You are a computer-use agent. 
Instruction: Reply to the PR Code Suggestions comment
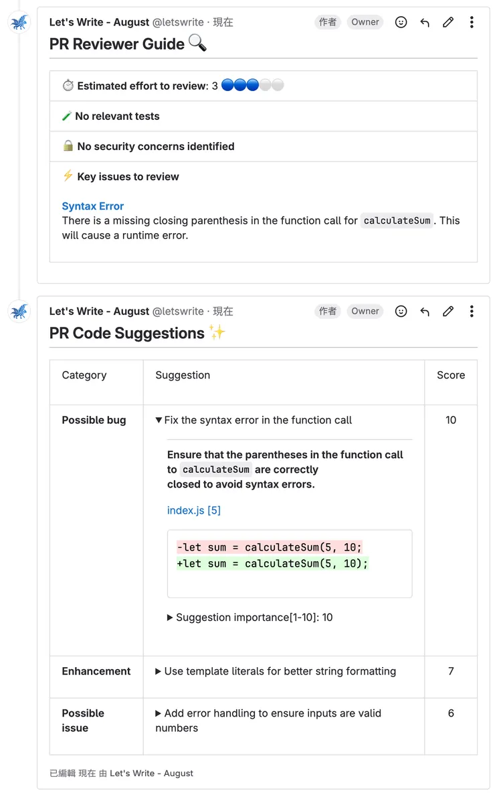coord(424,311)
